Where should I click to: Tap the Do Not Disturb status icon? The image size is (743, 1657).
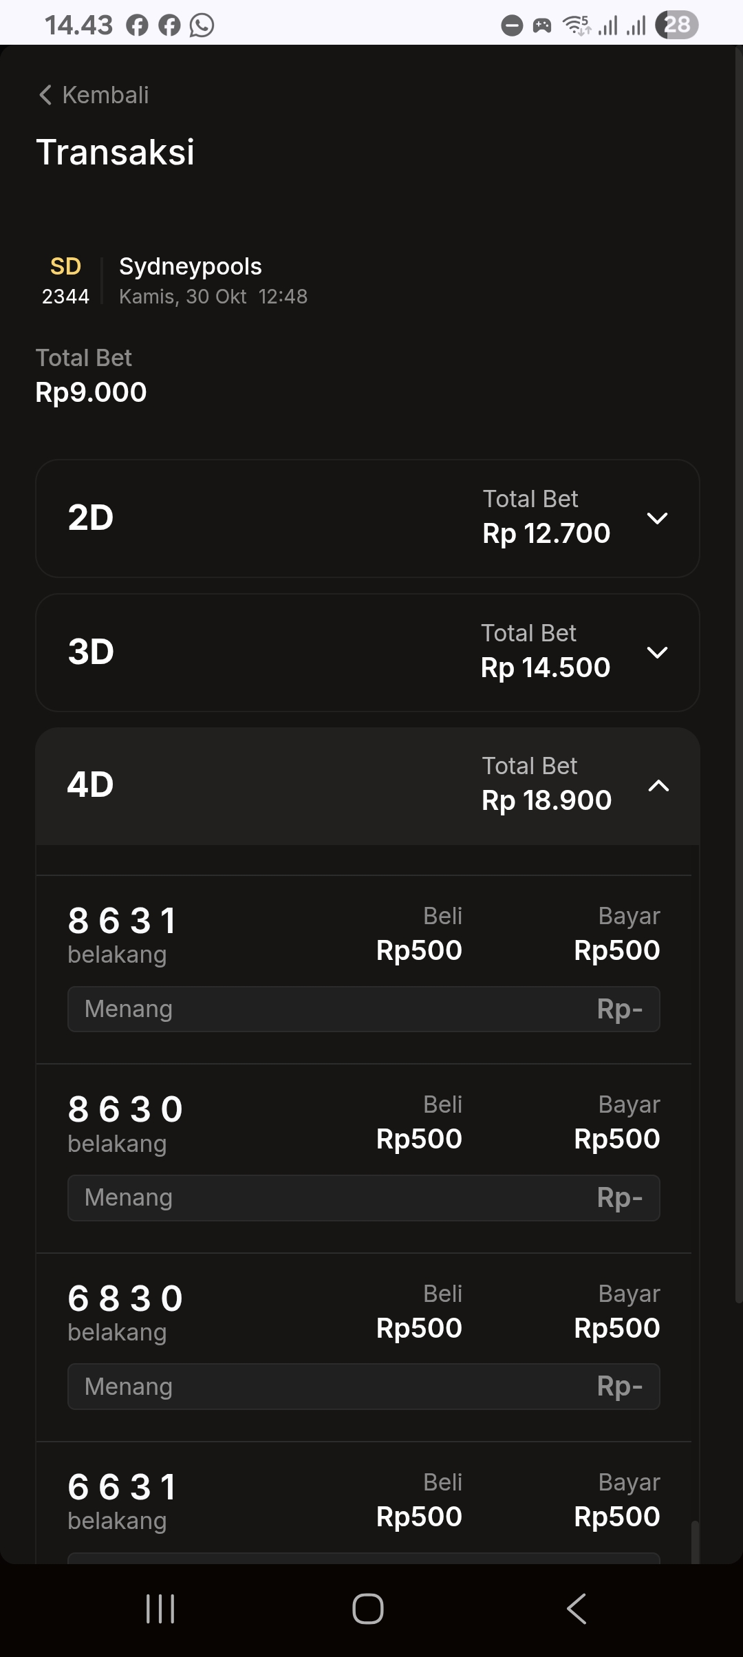pos(512,26)
